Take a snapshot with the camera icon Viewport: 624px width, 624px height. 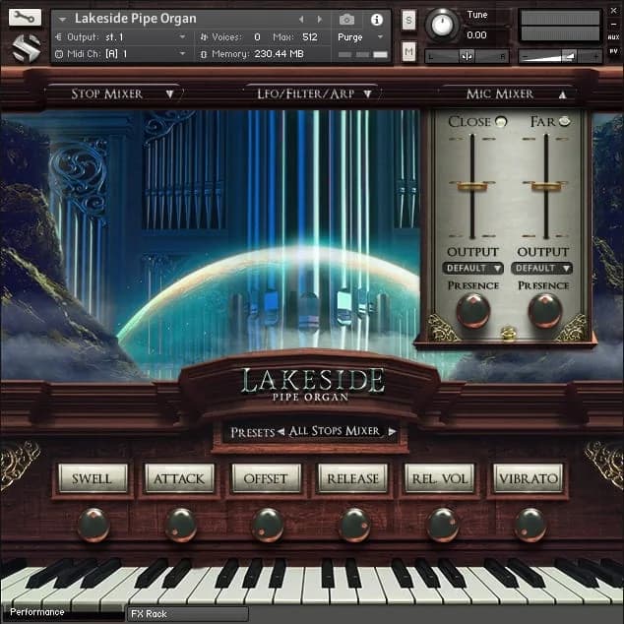[346, 19]
